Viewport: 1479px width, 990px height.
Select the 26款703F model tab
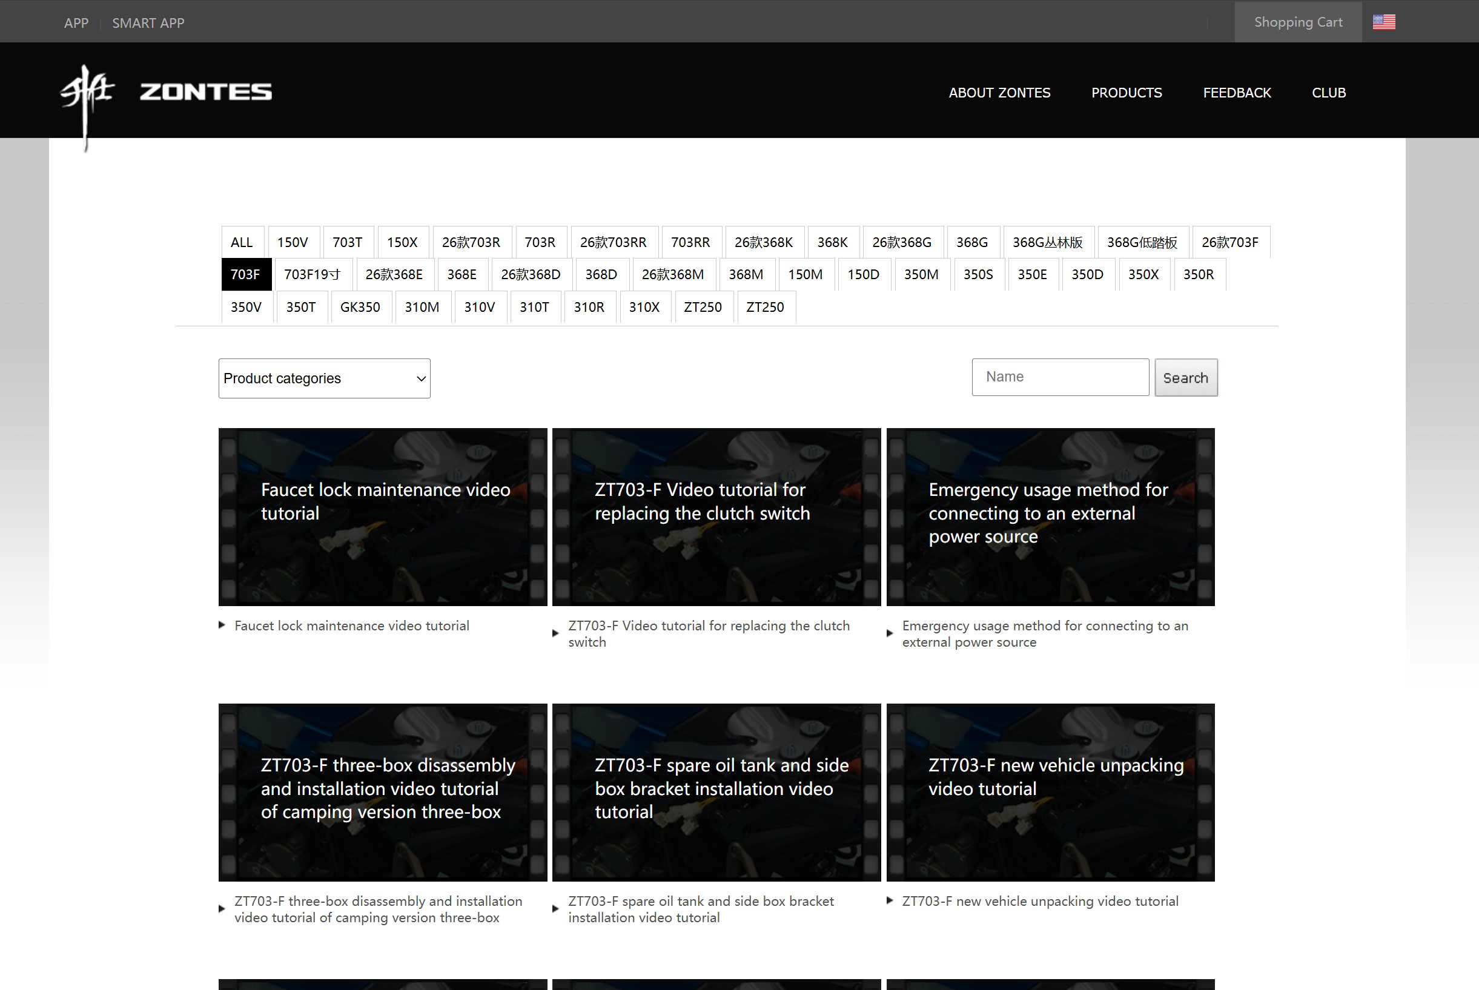[1230, 242]
